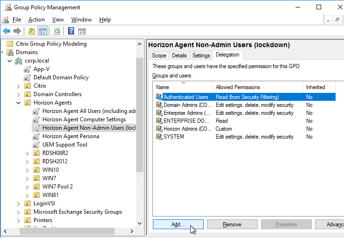Click the Authenticated Users group icon
The image size is (344, 238).
coord(159,97)
